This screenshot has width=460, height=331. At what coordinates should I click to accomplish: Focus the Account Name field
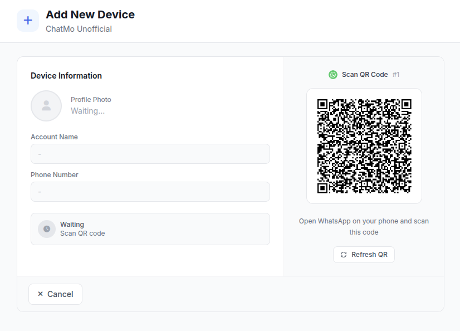point(150,154)
